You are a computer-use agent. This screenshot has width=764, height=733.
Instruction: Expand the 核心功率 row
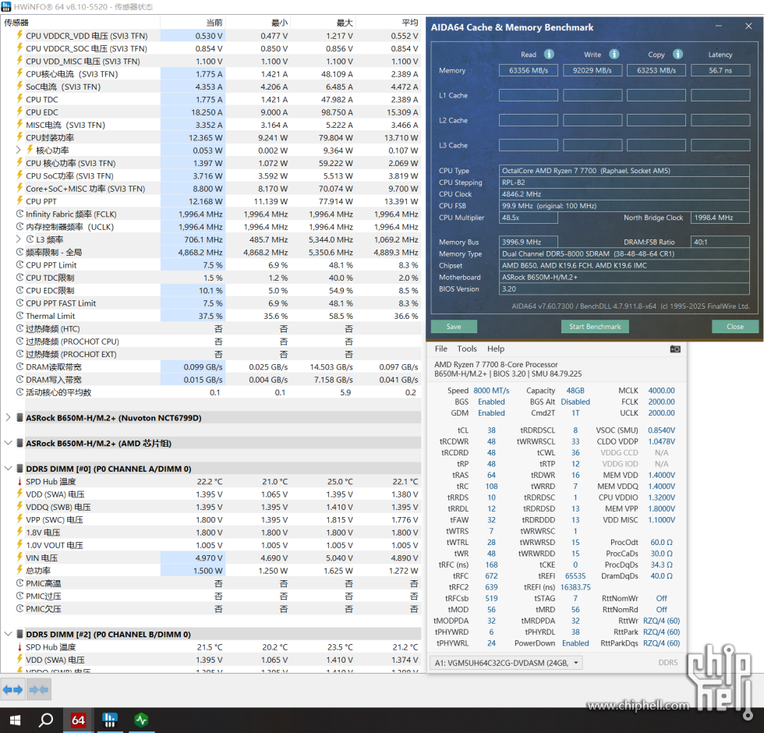pos(18,150)
